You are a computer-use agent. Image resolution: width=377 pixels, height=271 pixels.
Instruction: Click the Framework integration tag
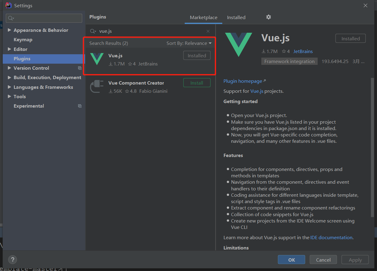point(289,61)
